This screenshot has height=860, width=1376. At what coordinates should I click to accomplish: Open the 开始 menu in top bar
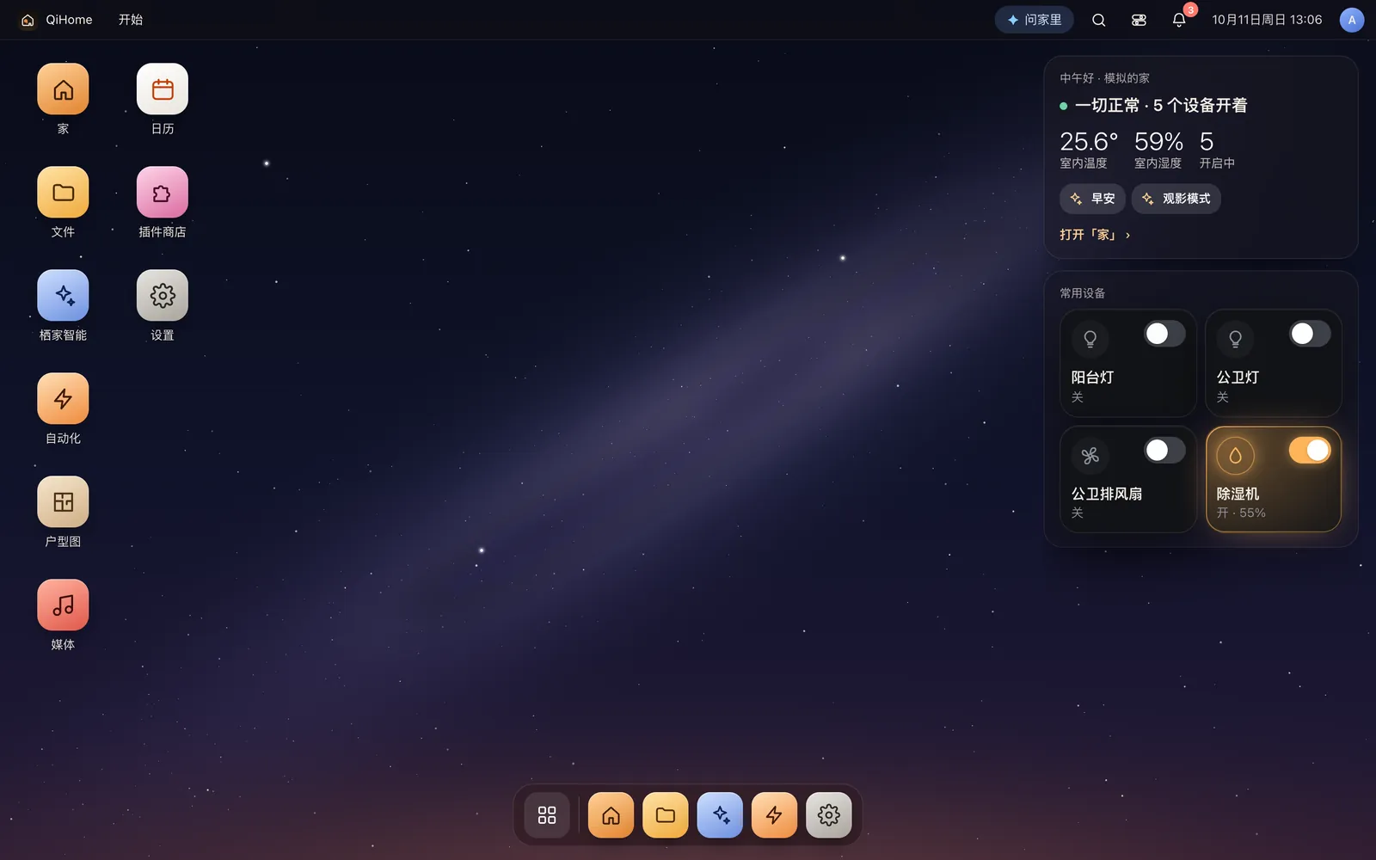coord(131,20)
